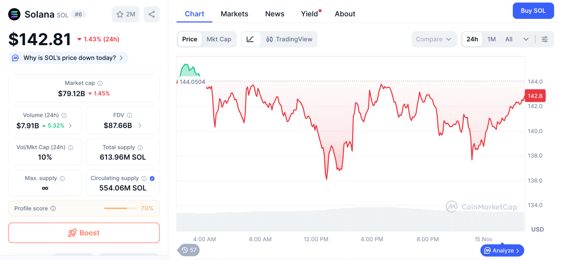Click the Profile score progress bar
Image resolution: width=561 pixels, height=260 pixels.
pyautogui.click(x=120, y=209)
